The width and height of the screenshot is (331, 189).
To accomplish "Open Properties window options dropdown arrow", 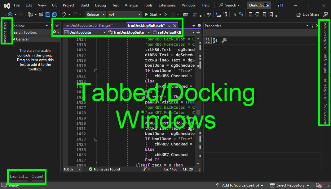I will point(307,26).
